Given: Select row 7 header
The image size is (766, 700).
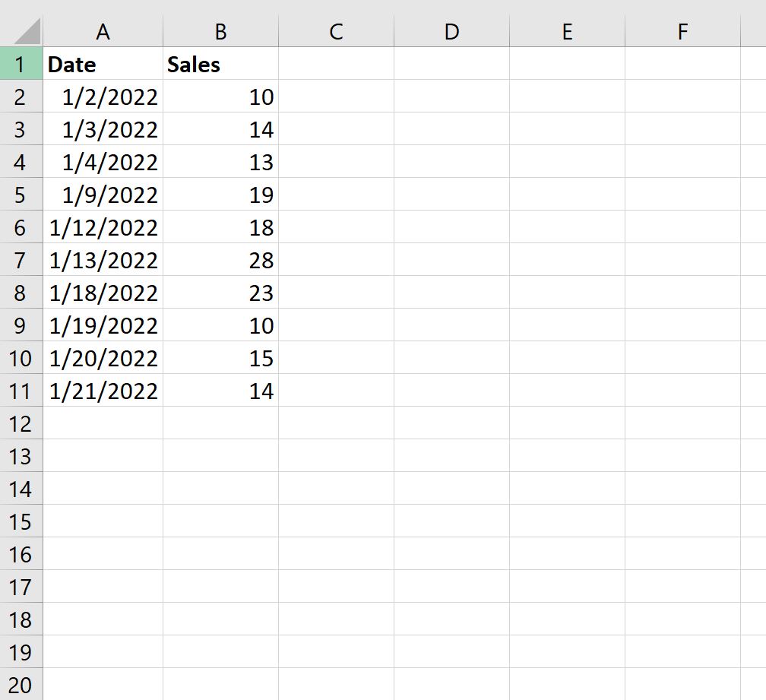Looking at the screenshot, I should point(21,261).
